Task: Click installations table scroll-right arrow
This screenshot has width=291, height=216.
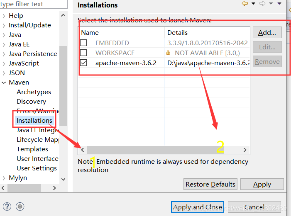Action: click(x=245, y=150)
